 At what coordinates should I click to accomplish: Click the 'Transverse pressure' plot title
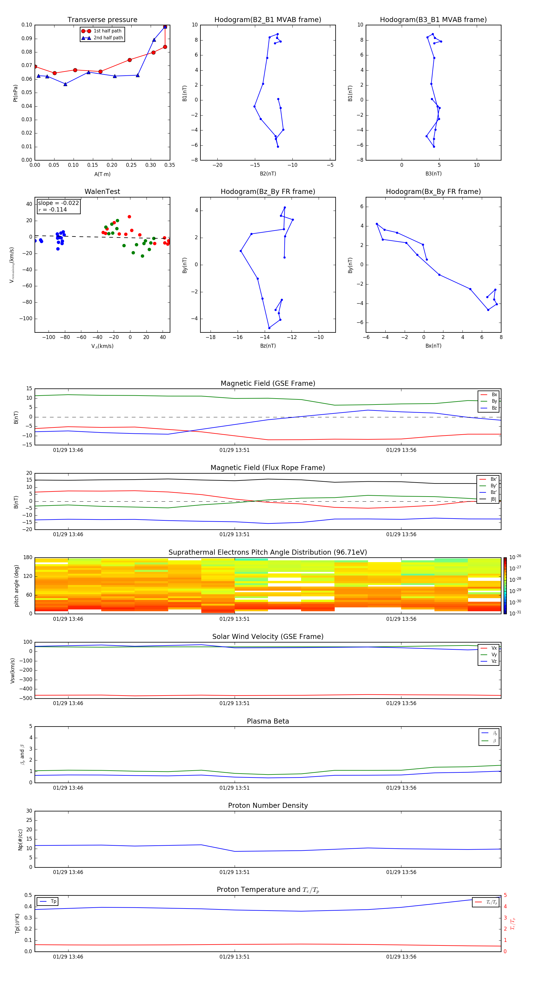[x=102, y=20]
